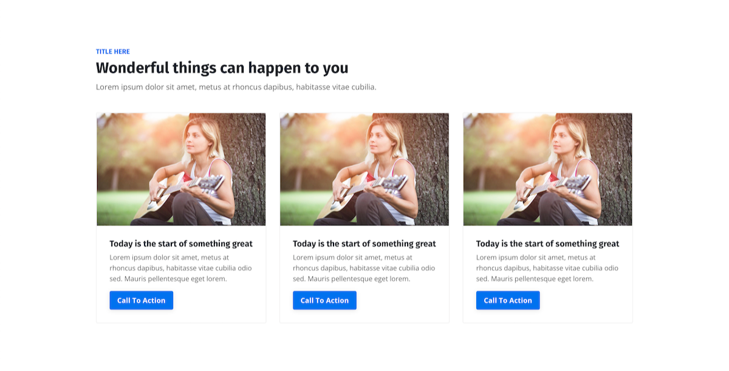Click the first card's 'Today is the start' heading

[181, 243]
